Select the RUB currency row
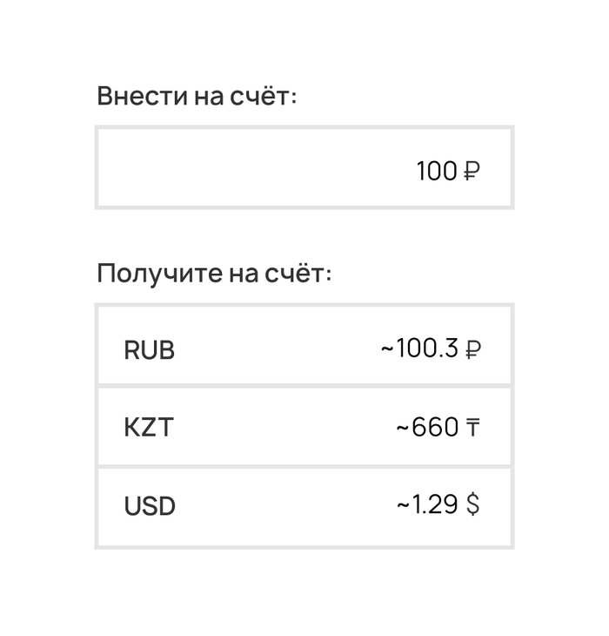The image size is (609, 636). click(x=304, y=347)
